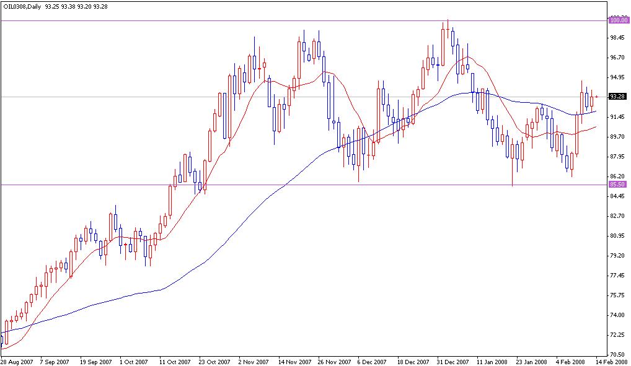631x366 pixels.
Task: Click the 14 Feb 2008 date label
Action: tap(612, 362)
